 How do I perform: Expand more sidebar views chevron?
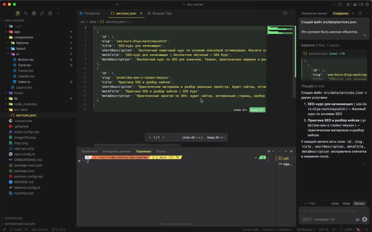tap(58, 13)
